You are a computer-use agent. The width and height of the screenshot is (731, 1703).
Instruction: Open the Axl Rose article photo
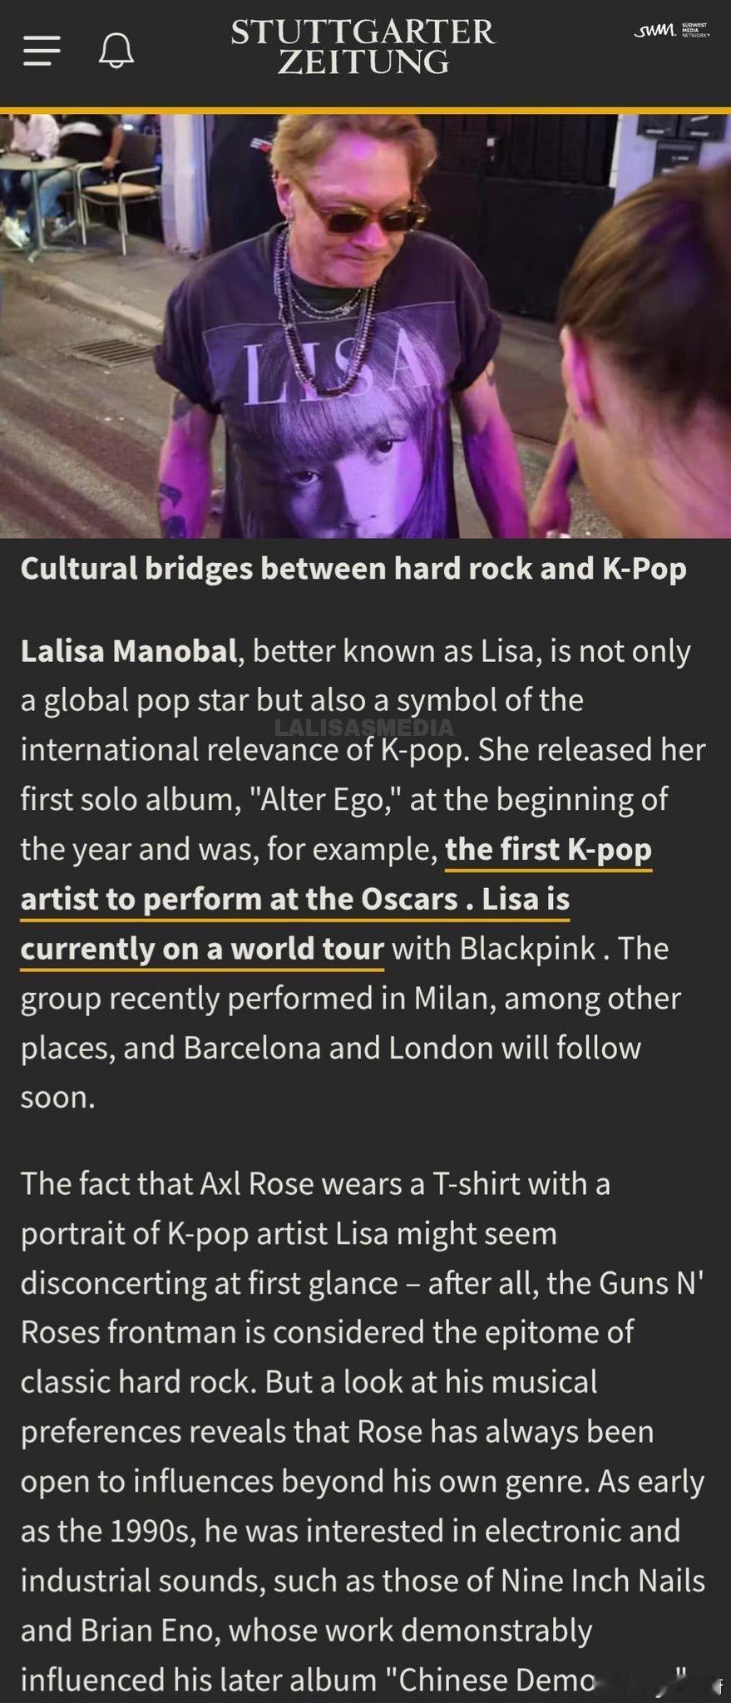point(365,326)
